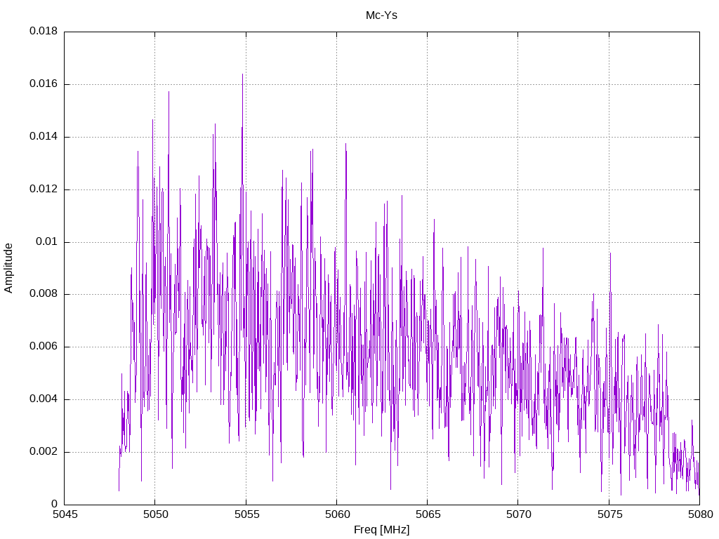
Task: Click the y-axis tick label 0.018
Action: coord(44,31)
